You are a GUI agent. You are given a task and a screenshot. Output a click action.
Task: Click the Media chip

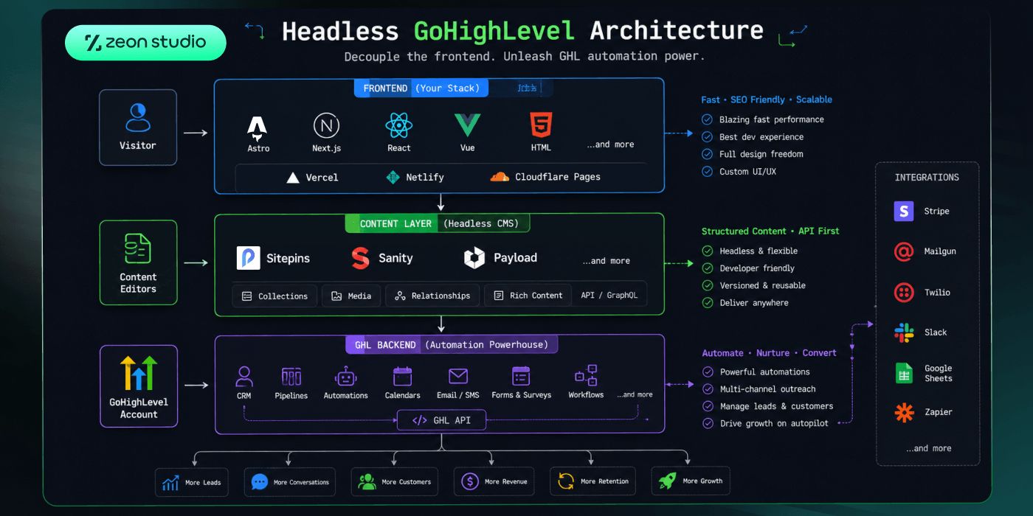(x=351, y=296)
